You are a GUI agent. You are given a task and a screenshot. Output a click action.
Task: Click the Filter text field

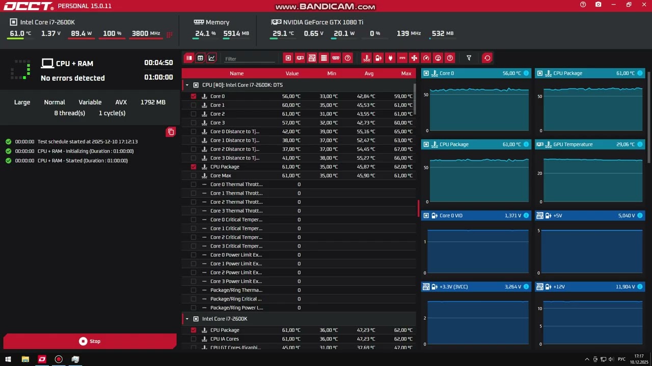pyautogui.click(x=250, y=58)
